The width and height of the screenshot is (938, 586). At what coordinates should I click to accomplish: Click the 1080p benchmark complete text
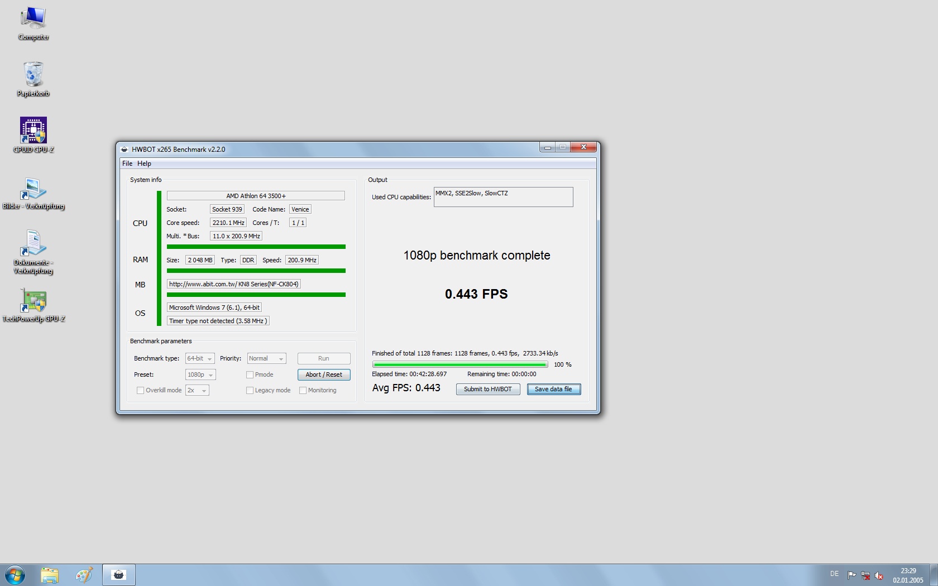[x=477, y=256]
